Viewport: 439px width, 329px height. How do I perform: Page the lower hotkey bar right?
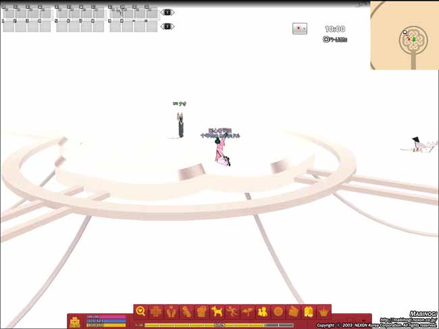pos(173,26)
